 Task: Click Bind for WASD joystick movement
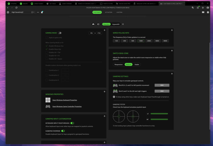coord(162,85)
